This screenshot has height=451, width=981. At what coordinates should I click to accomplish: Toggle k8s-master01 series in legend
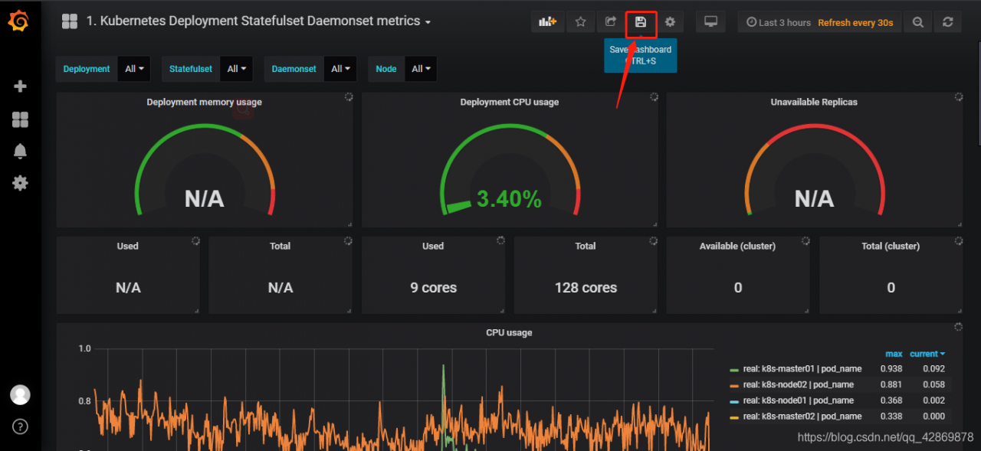(x=802, y=369)
